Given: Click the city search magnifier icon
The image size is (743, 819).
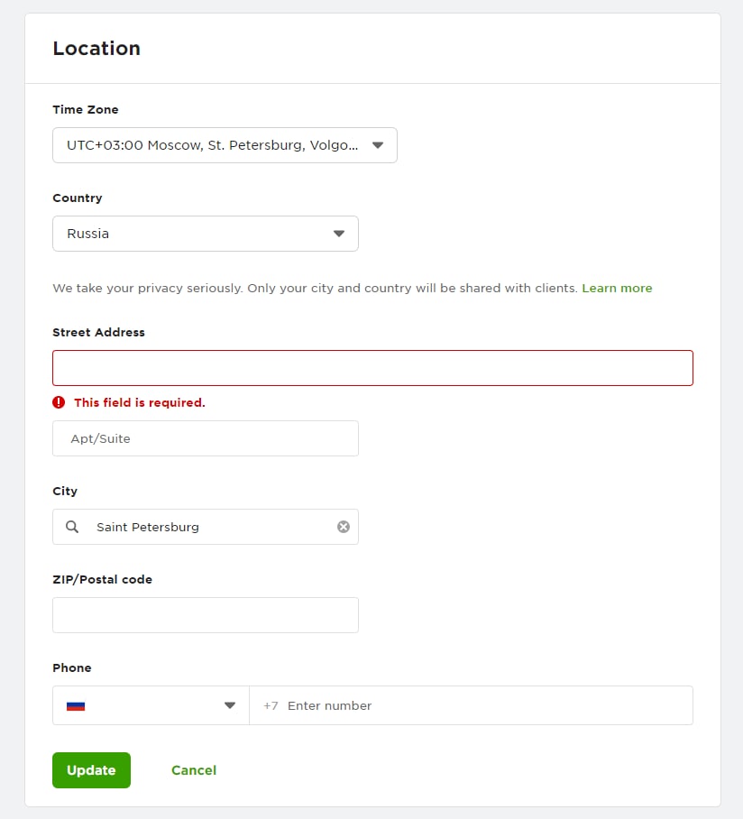Looking at the screenshot, I should (x=72, y=527).
